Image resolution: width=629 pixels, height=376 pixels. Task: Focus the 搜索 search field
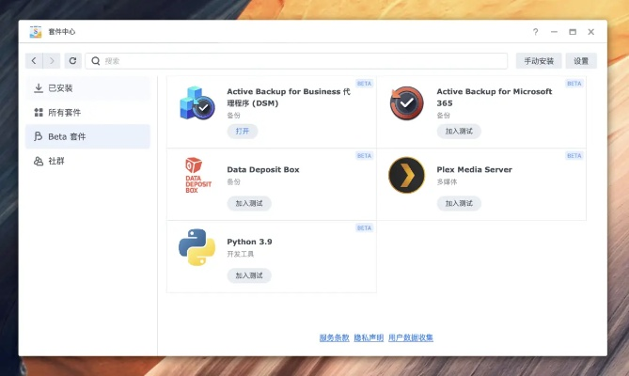click(296, 61)
